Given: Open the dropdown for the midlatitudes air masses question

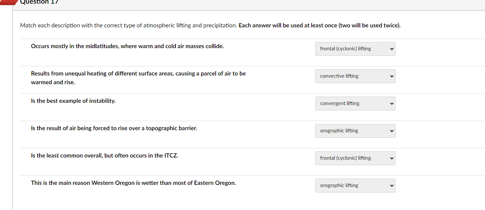Looking at the screenshot, I should [x=355, y=48].
